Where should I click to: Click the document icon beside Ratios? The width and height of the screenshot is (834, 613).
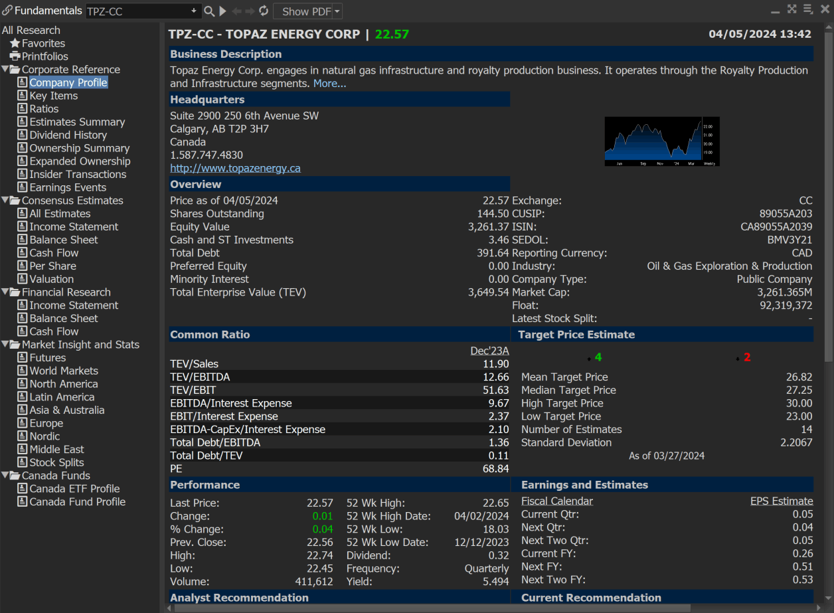coord(23,109)
